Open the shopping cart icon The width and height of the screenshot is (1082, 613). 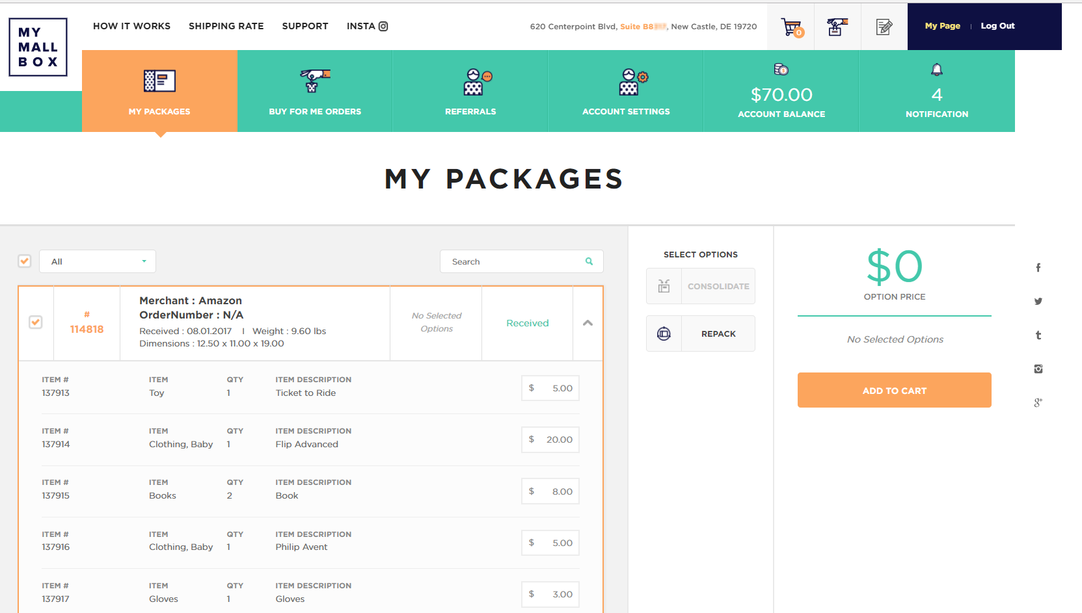point(791,27)
